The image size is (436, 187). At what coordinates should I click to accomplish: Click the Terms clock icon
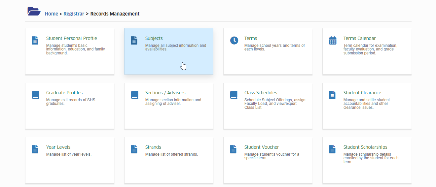[x=234, y=40]
